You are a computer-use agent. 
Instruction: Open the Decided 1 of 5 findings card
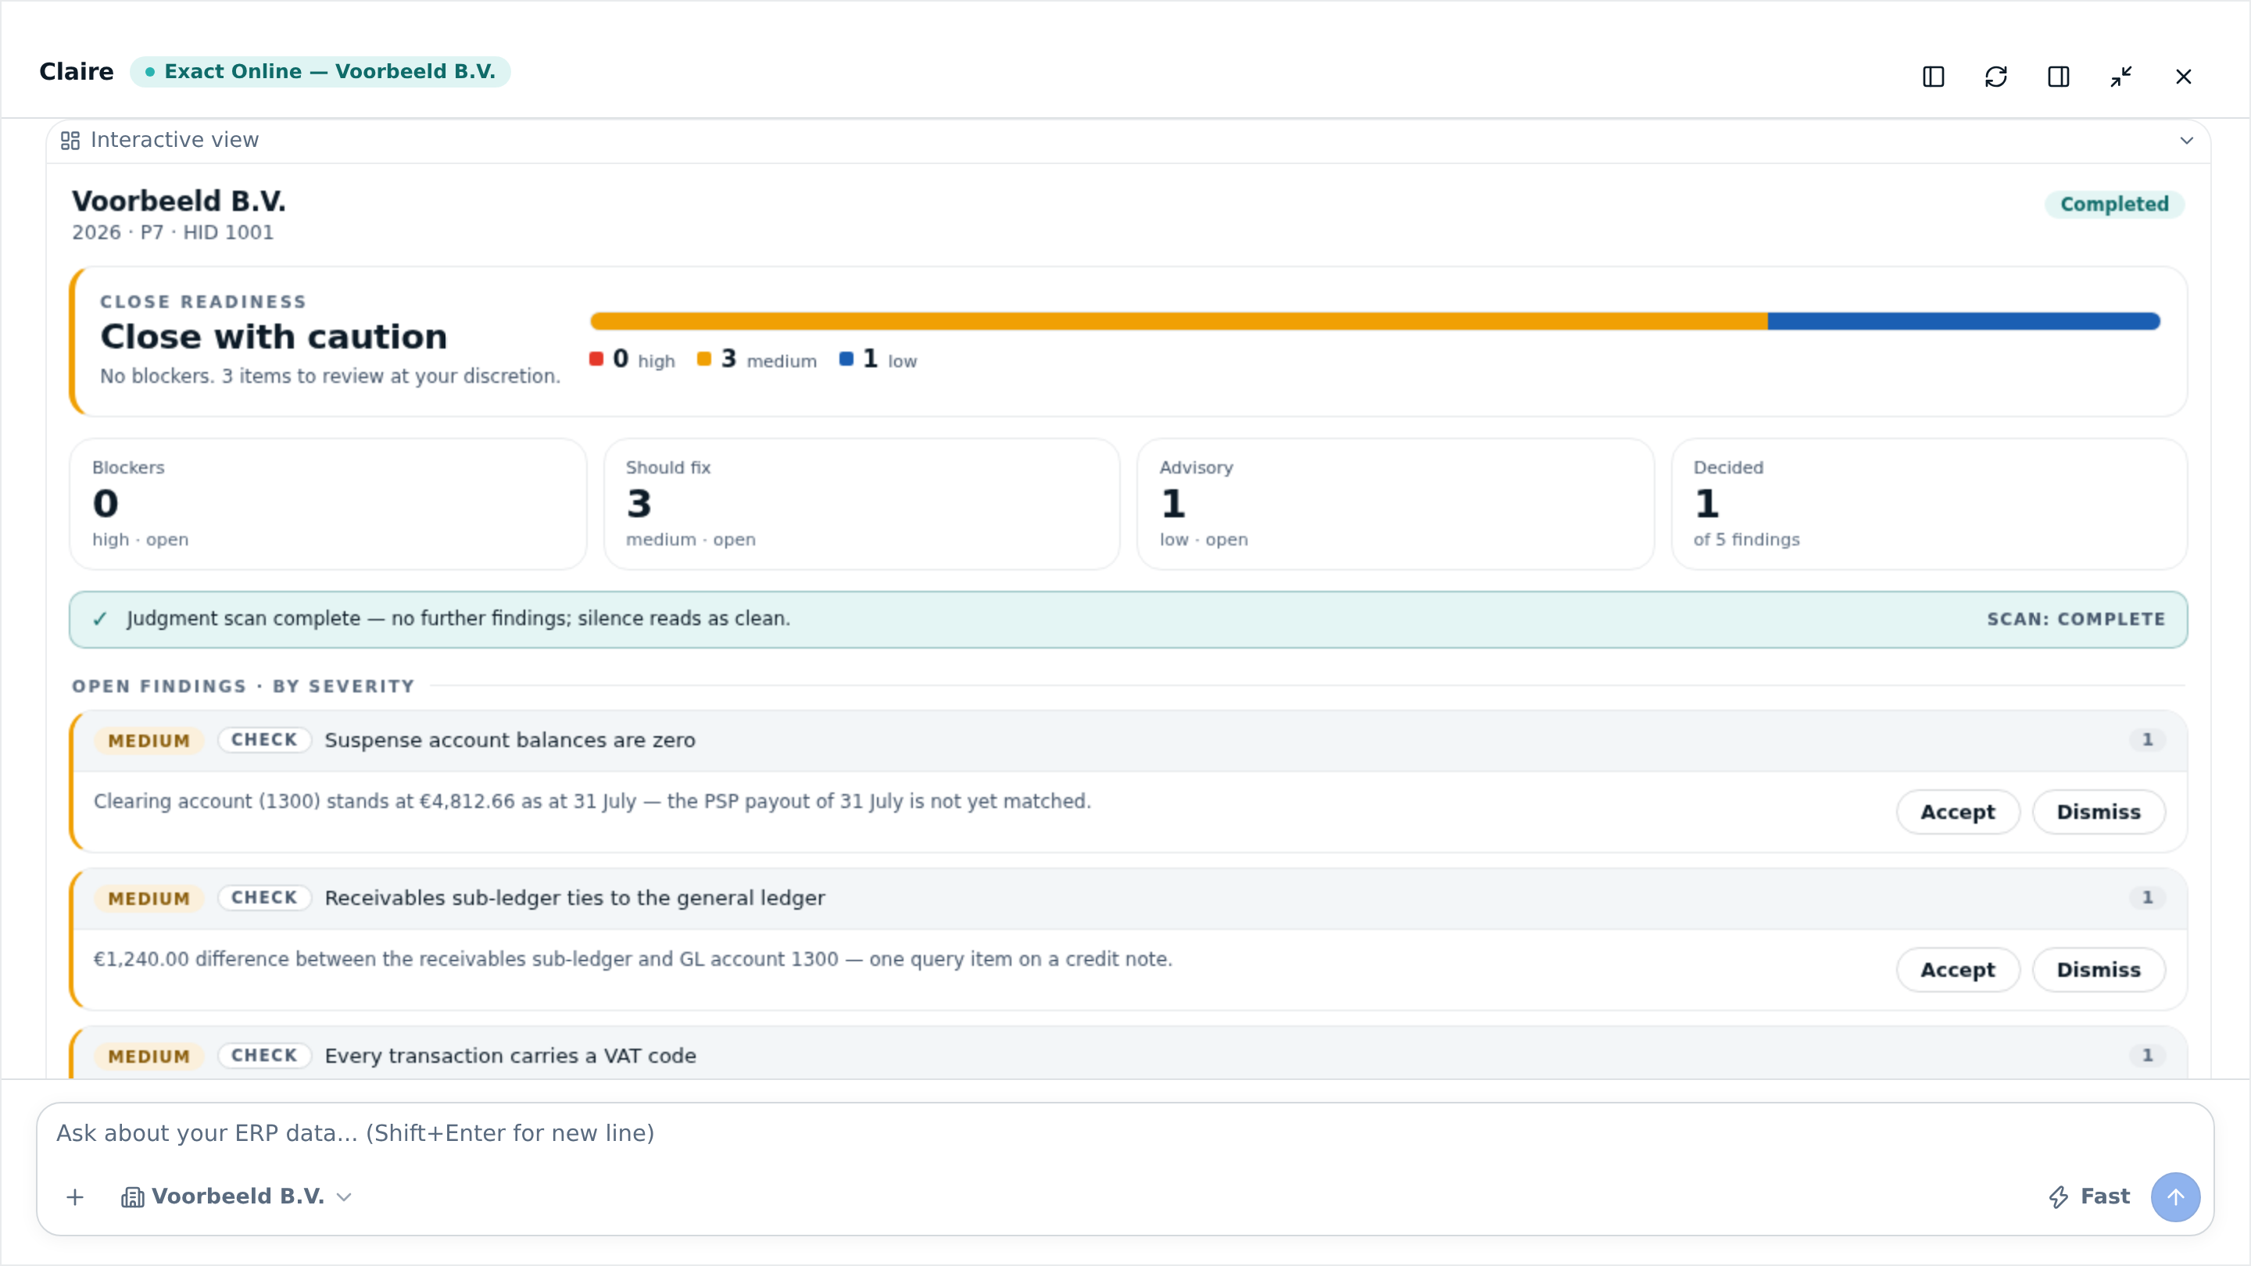coord(1930,504)
